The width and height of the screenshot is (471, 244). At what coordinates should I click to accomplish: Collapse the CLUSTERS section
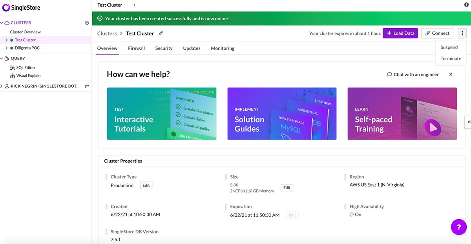coord(2,22)
